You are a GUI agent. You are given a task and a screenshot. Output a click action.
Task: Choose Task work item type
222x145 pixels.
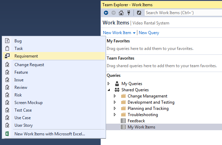[x=19, y=49]
